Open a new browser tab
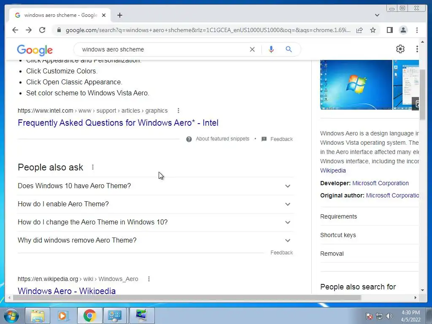 click(x=119, y=15)
